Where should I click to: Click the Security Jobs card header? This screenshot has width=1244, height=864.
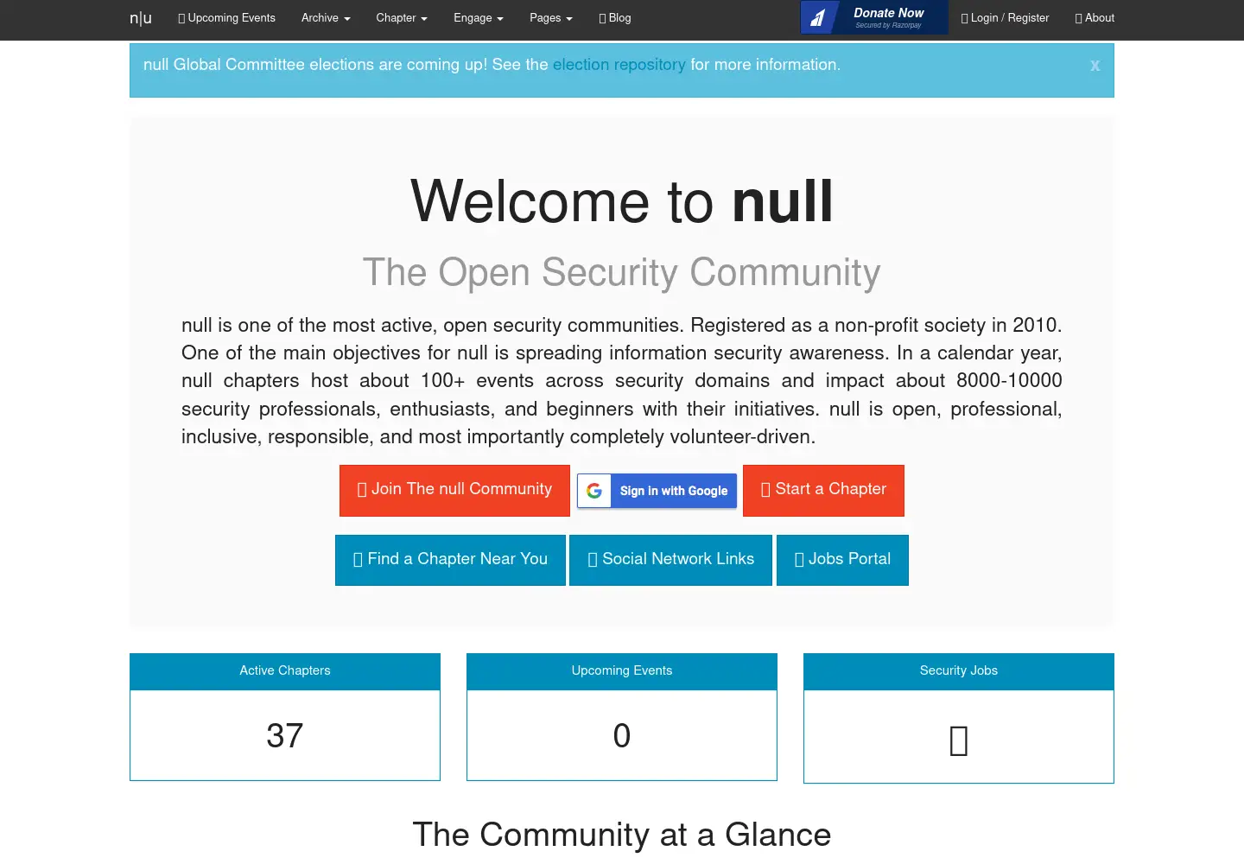pos(959,671)
